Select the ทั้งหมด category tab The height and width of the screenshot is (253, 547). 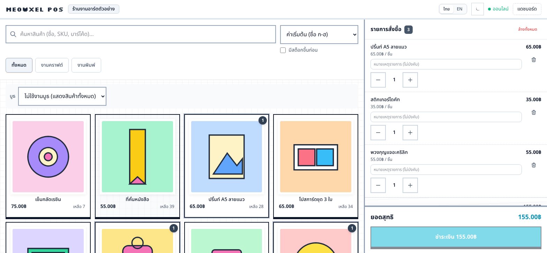19,65
